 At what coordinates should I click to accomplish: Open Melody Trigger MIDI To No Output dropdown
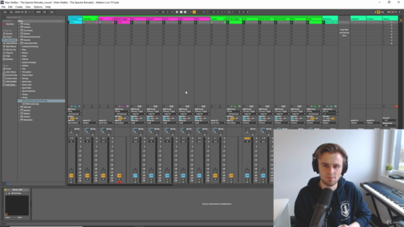pos(122,123)
